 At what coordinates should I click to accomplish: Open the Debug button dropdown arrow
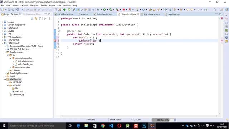pos(101,10)
